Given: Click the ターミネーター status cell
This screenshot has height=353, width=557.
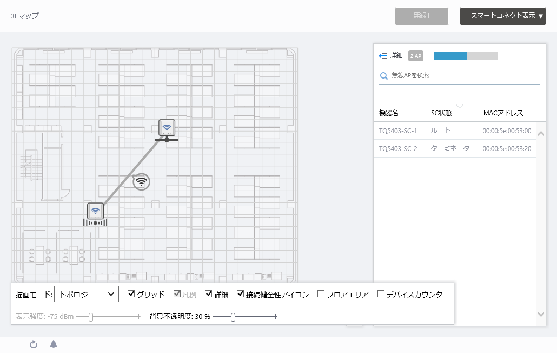Looking at the screenshot, I should [x=453, y=148].
